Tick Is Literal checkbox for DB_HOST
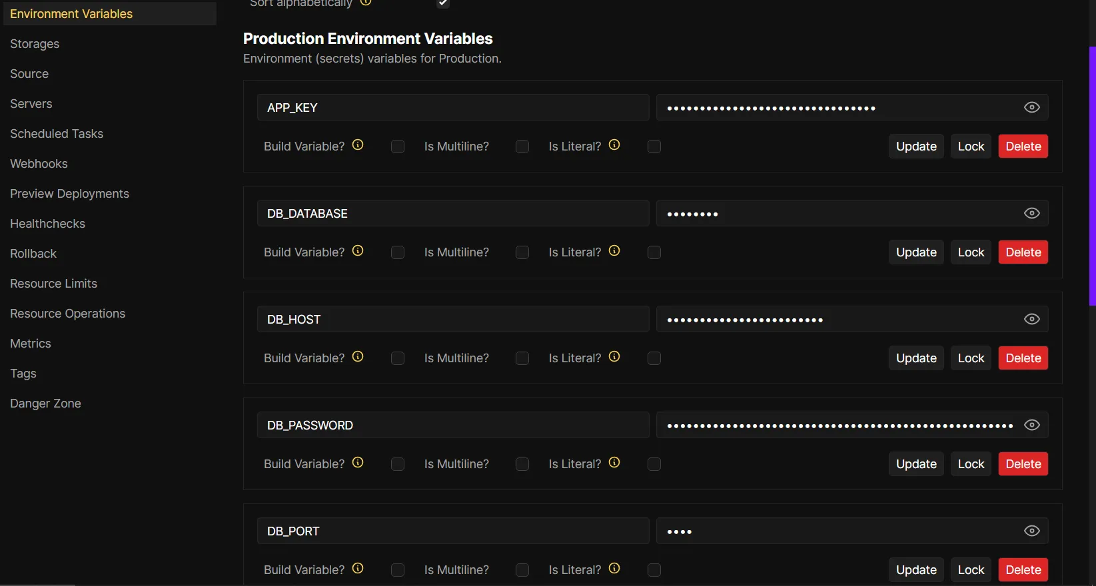 coord(654,358)
